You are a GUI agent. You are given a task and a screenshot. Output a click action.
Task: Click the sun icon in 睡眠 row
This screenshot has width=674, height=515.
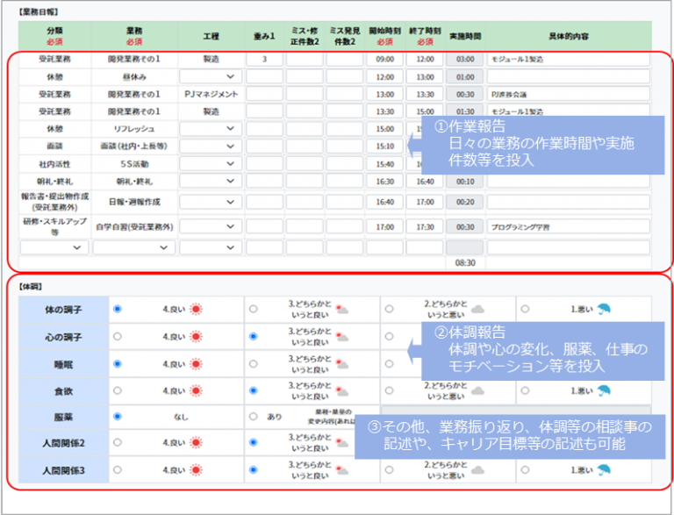click(196, 364)
